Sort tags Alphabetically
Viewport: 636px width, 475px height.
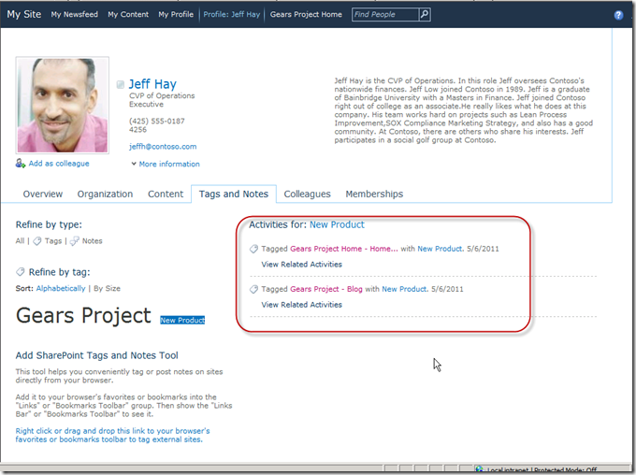coord(61,288)
